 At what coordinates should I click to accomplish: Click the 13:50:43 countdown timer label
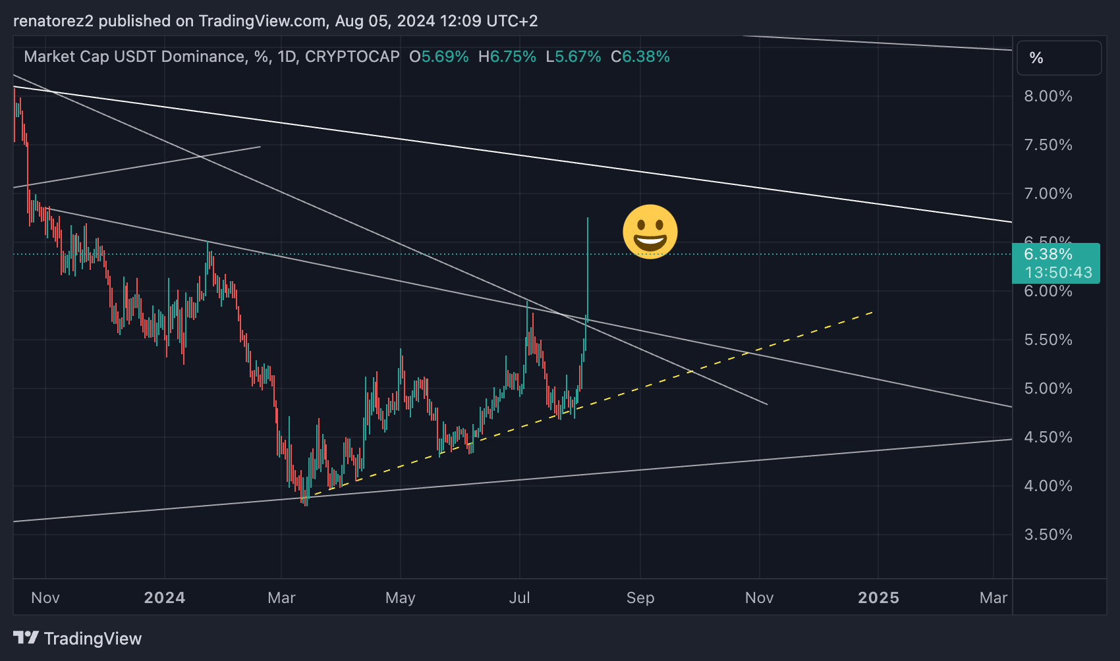[x=1058, y=273]
